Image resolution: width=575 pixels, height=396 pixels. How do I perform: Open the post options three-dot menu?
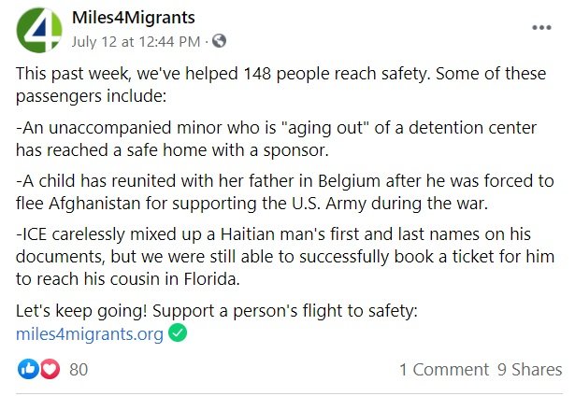(x=541, y=27)
